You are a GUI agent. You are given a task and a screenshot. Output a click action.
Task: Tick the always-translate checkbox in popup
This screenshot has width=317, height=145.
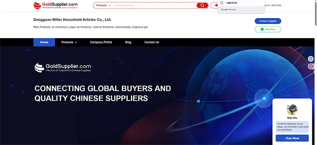coord(222,3)
